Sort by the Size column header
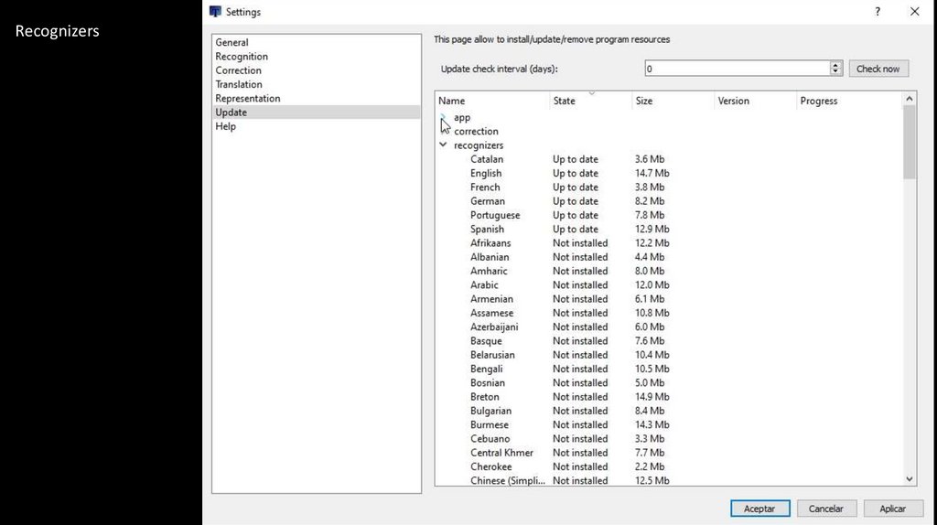Image resolution: width=937 pixels, height=525 pixels. 673,101
